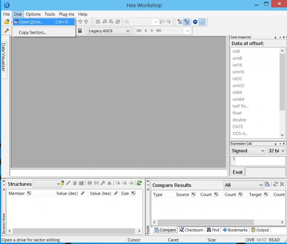Open the All filter dropdown in Compare Results

click(x=244, y=185)
